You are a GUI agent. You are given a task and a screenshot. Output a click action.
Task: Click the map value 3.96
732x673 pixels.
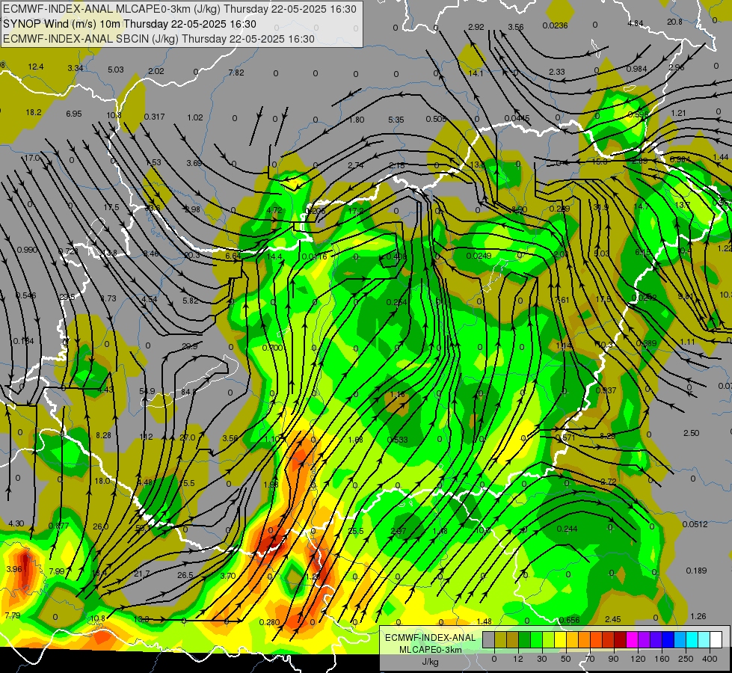14,569
